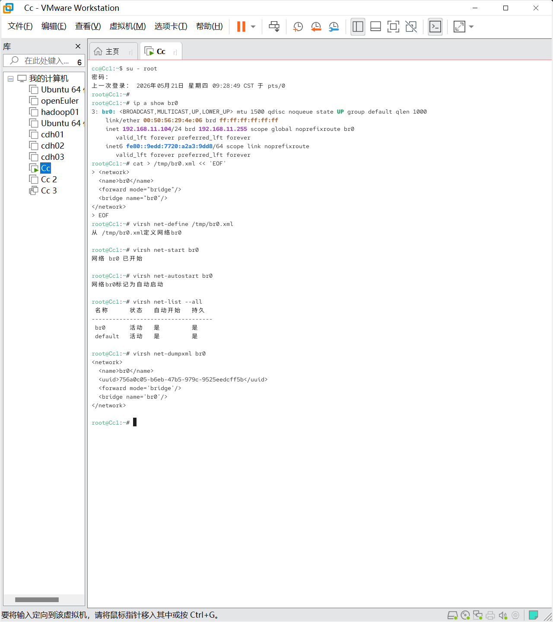Click the uuid line in network XML
The image size is (553, 622).
tap(183, 379)
